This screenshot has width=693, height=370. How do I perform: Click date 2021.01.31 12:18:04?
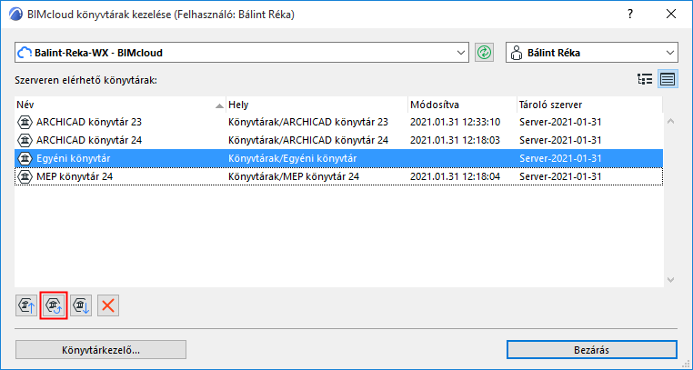click(x=455, y=176)
